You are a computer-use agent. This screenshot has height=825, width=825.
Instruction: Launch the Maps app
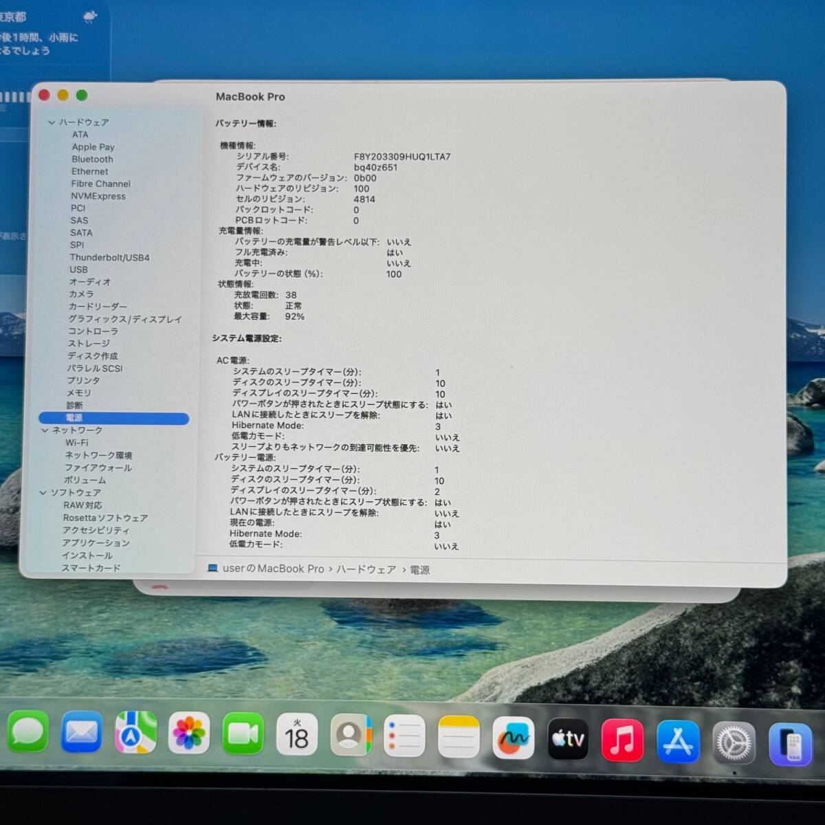point(135,733)
